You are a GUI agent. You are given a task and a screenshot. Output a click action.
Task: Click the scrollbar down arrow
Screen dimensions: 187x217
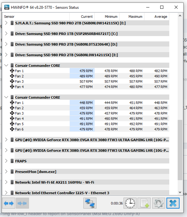pyautogui.click(x=180, y=192)
